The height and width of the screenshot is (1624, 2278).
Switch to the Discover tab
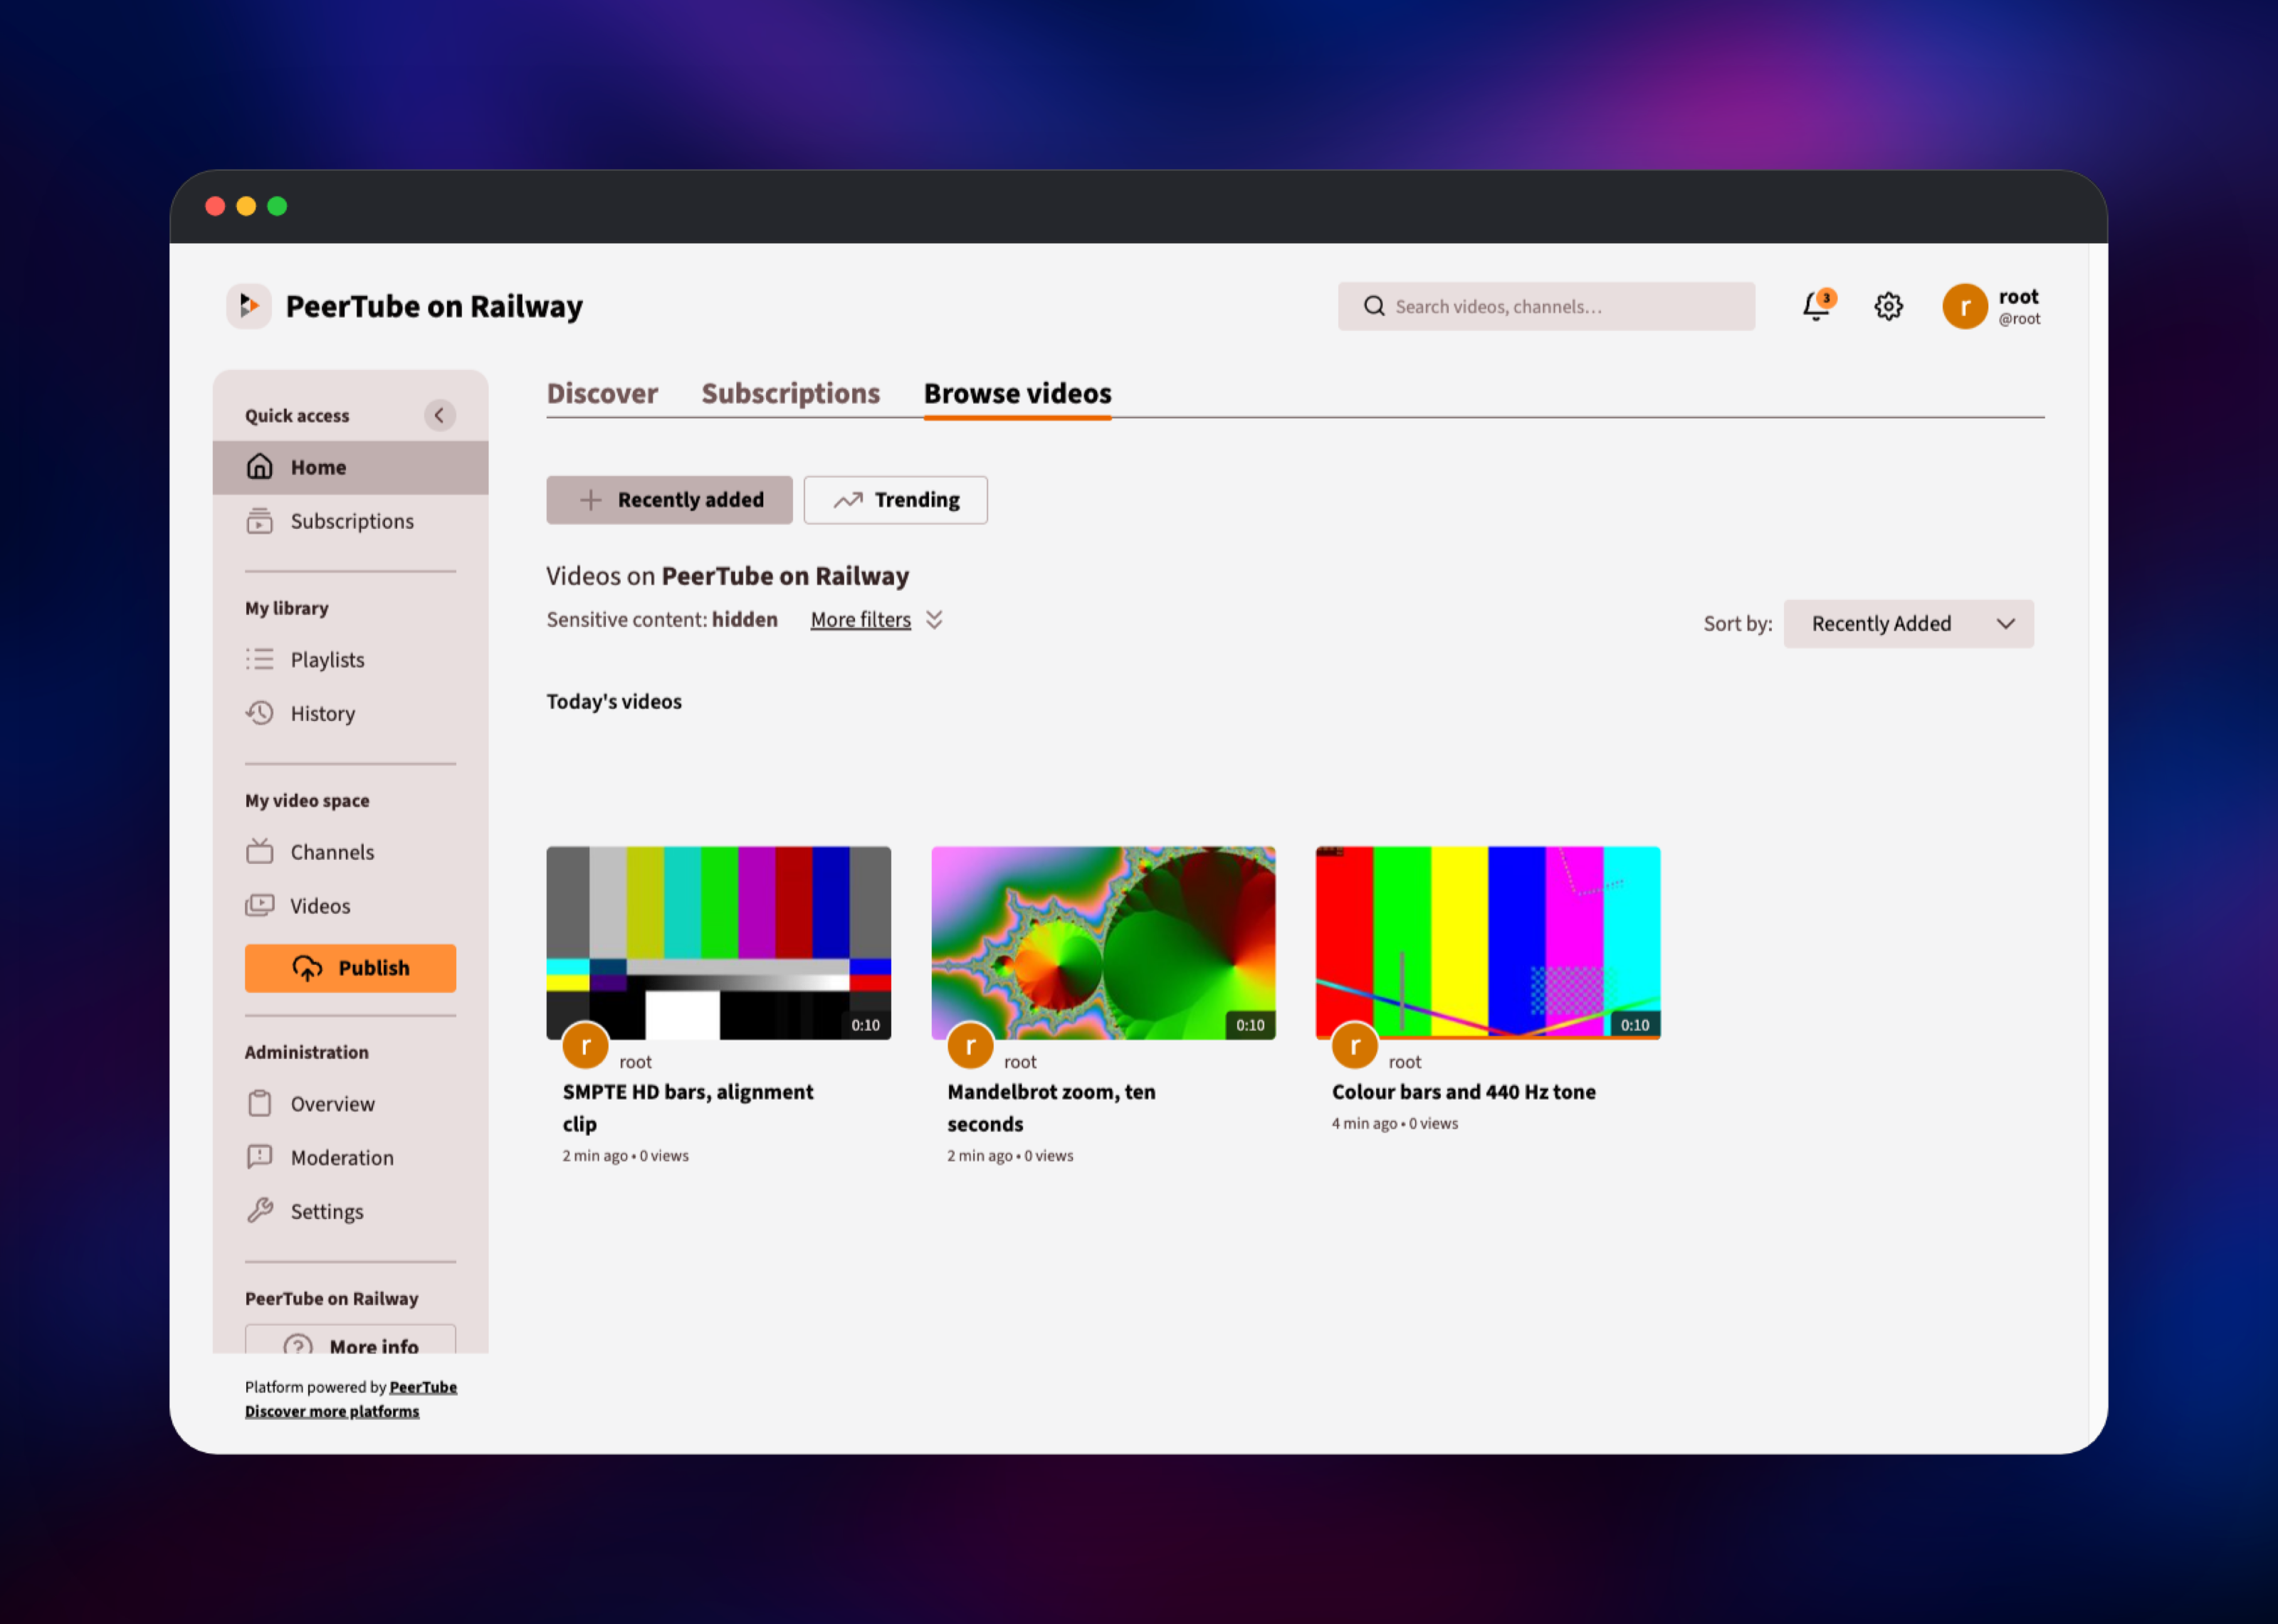[602, 394]
